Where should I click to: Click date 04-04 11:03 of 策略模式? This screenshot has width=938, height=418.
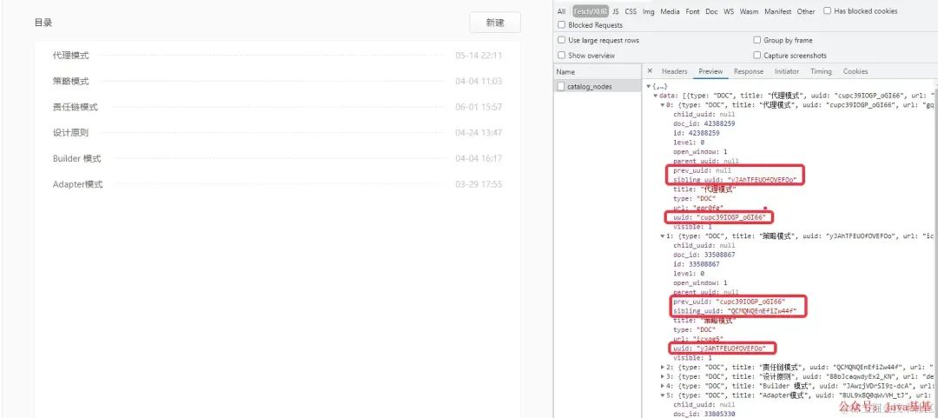(479, 82)
